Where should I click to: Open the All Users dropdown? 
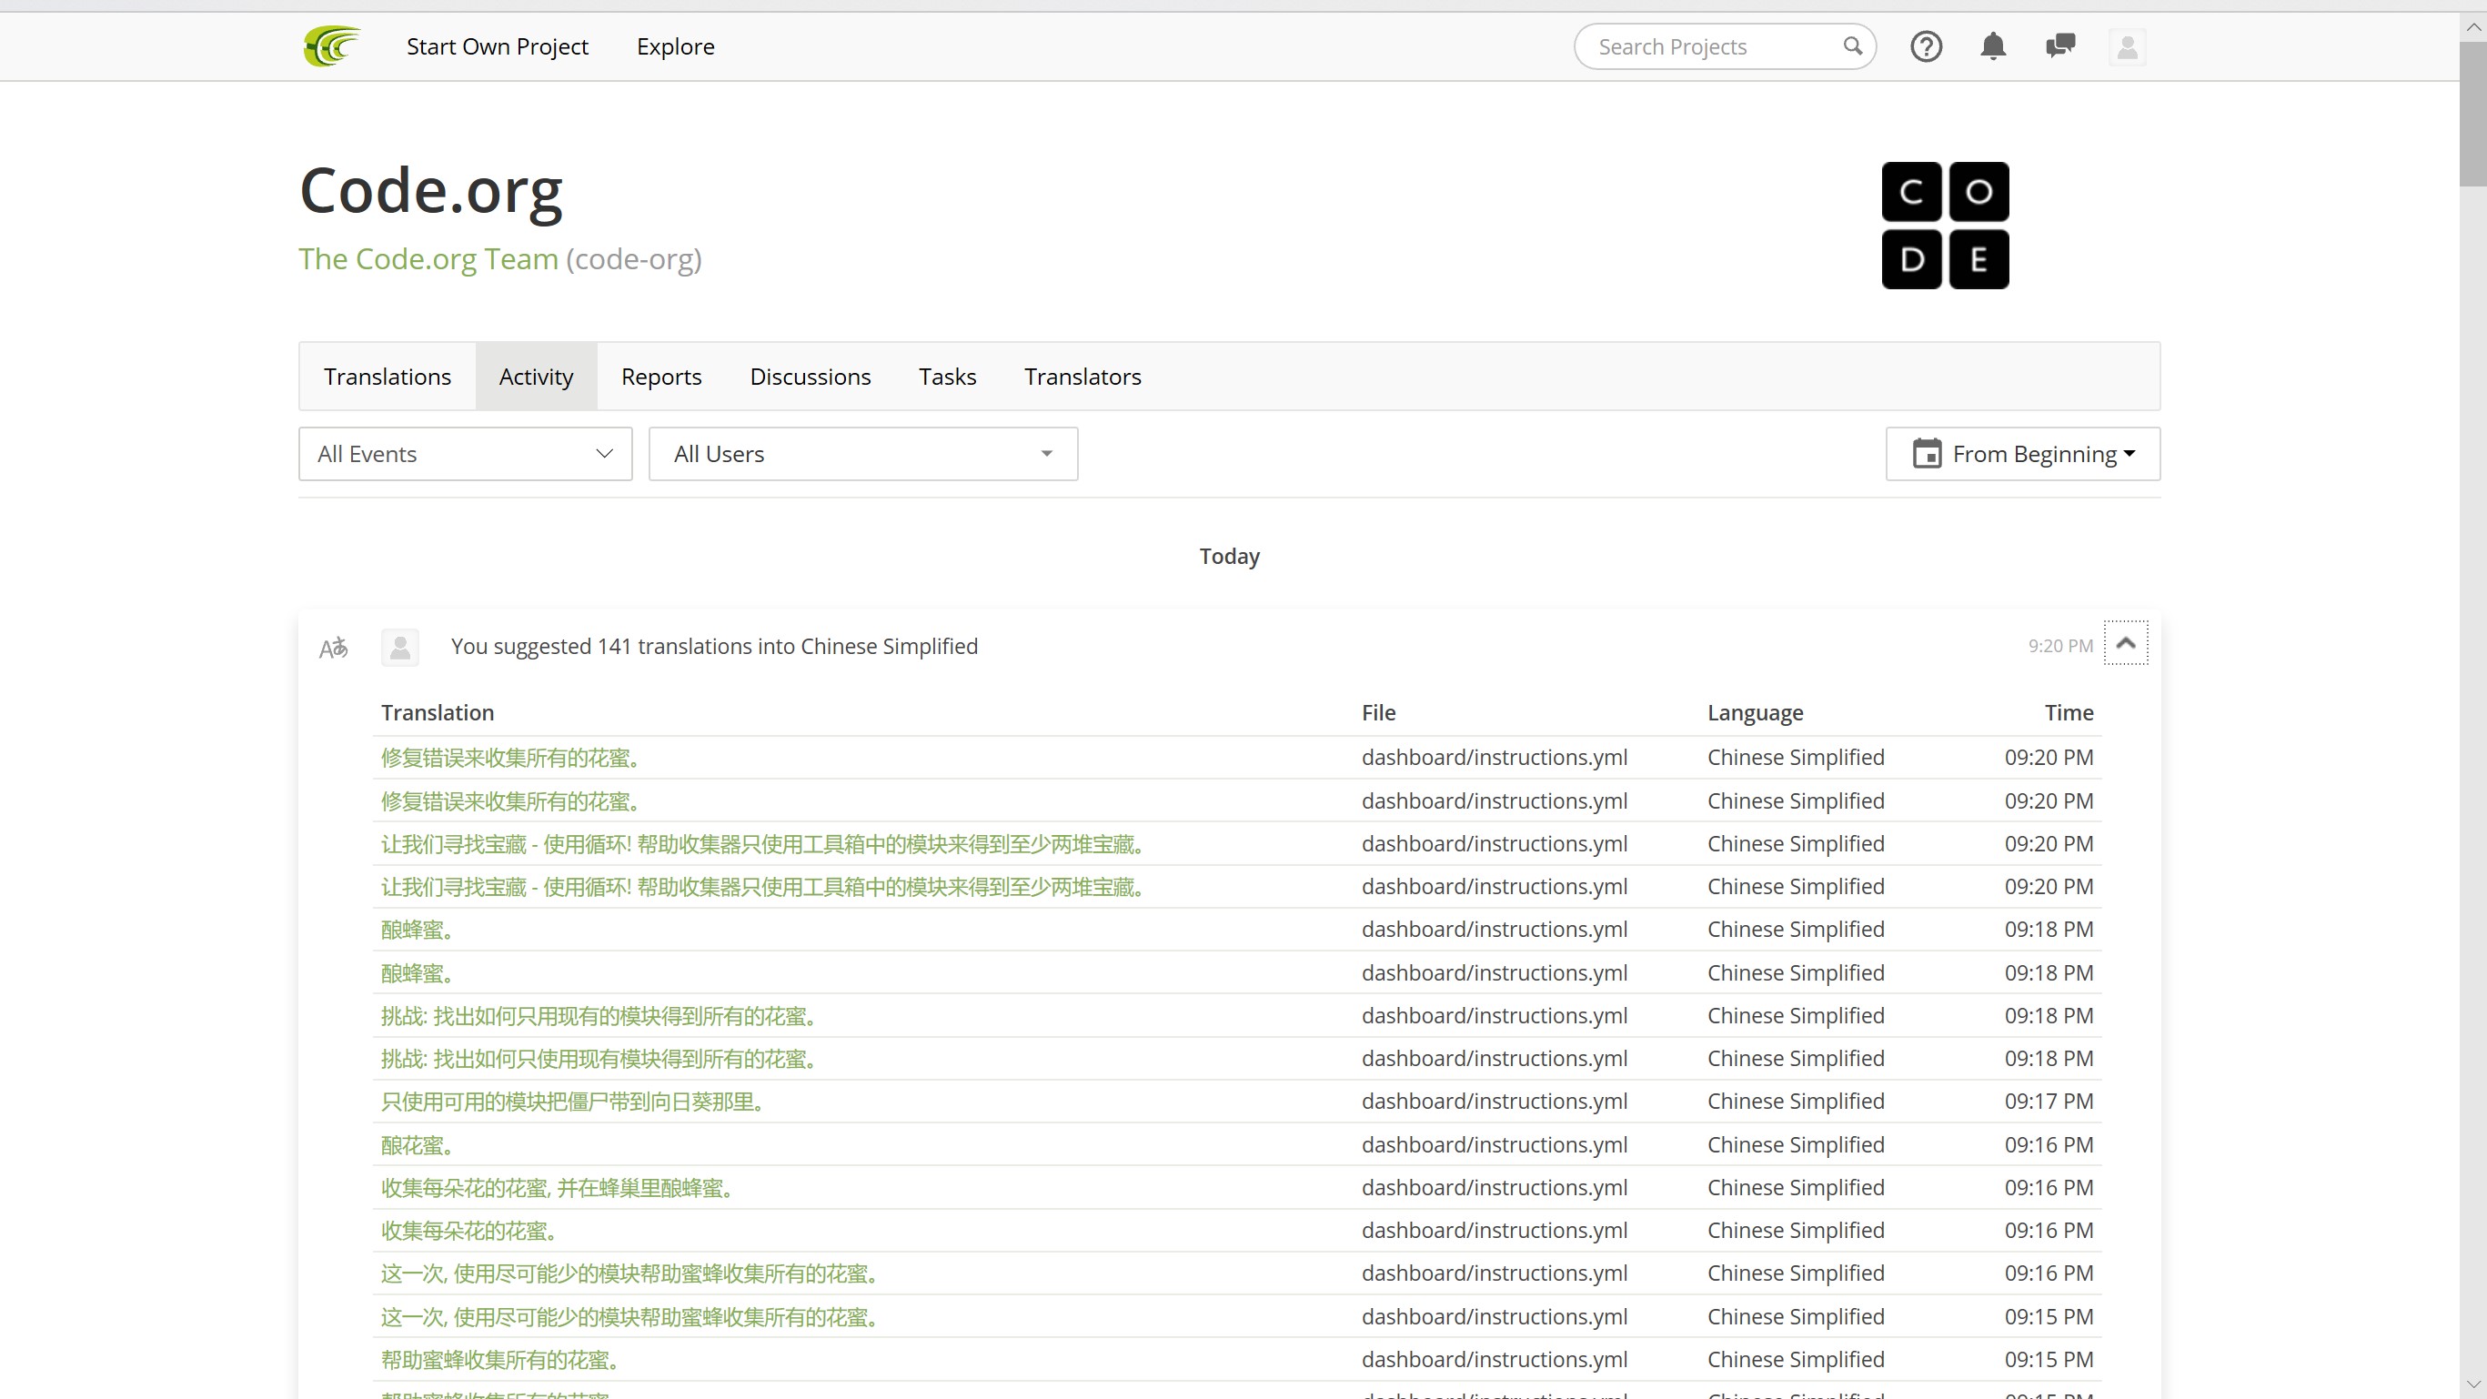[x=863, y=454]
